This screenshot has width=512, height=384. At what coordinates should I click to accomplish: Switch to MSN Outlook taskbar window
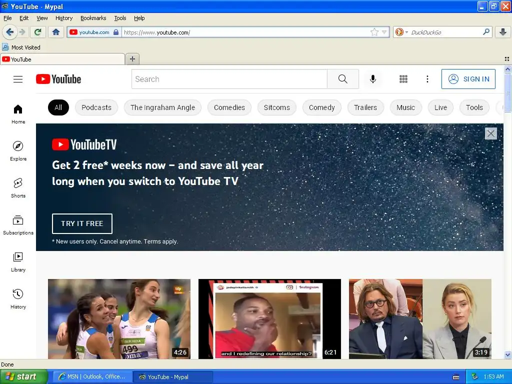coord(92,377)
